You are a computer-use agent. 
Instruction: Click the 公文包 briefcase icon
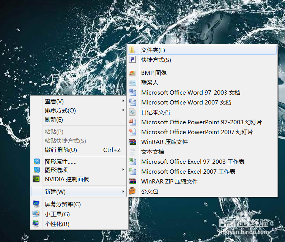132,191
